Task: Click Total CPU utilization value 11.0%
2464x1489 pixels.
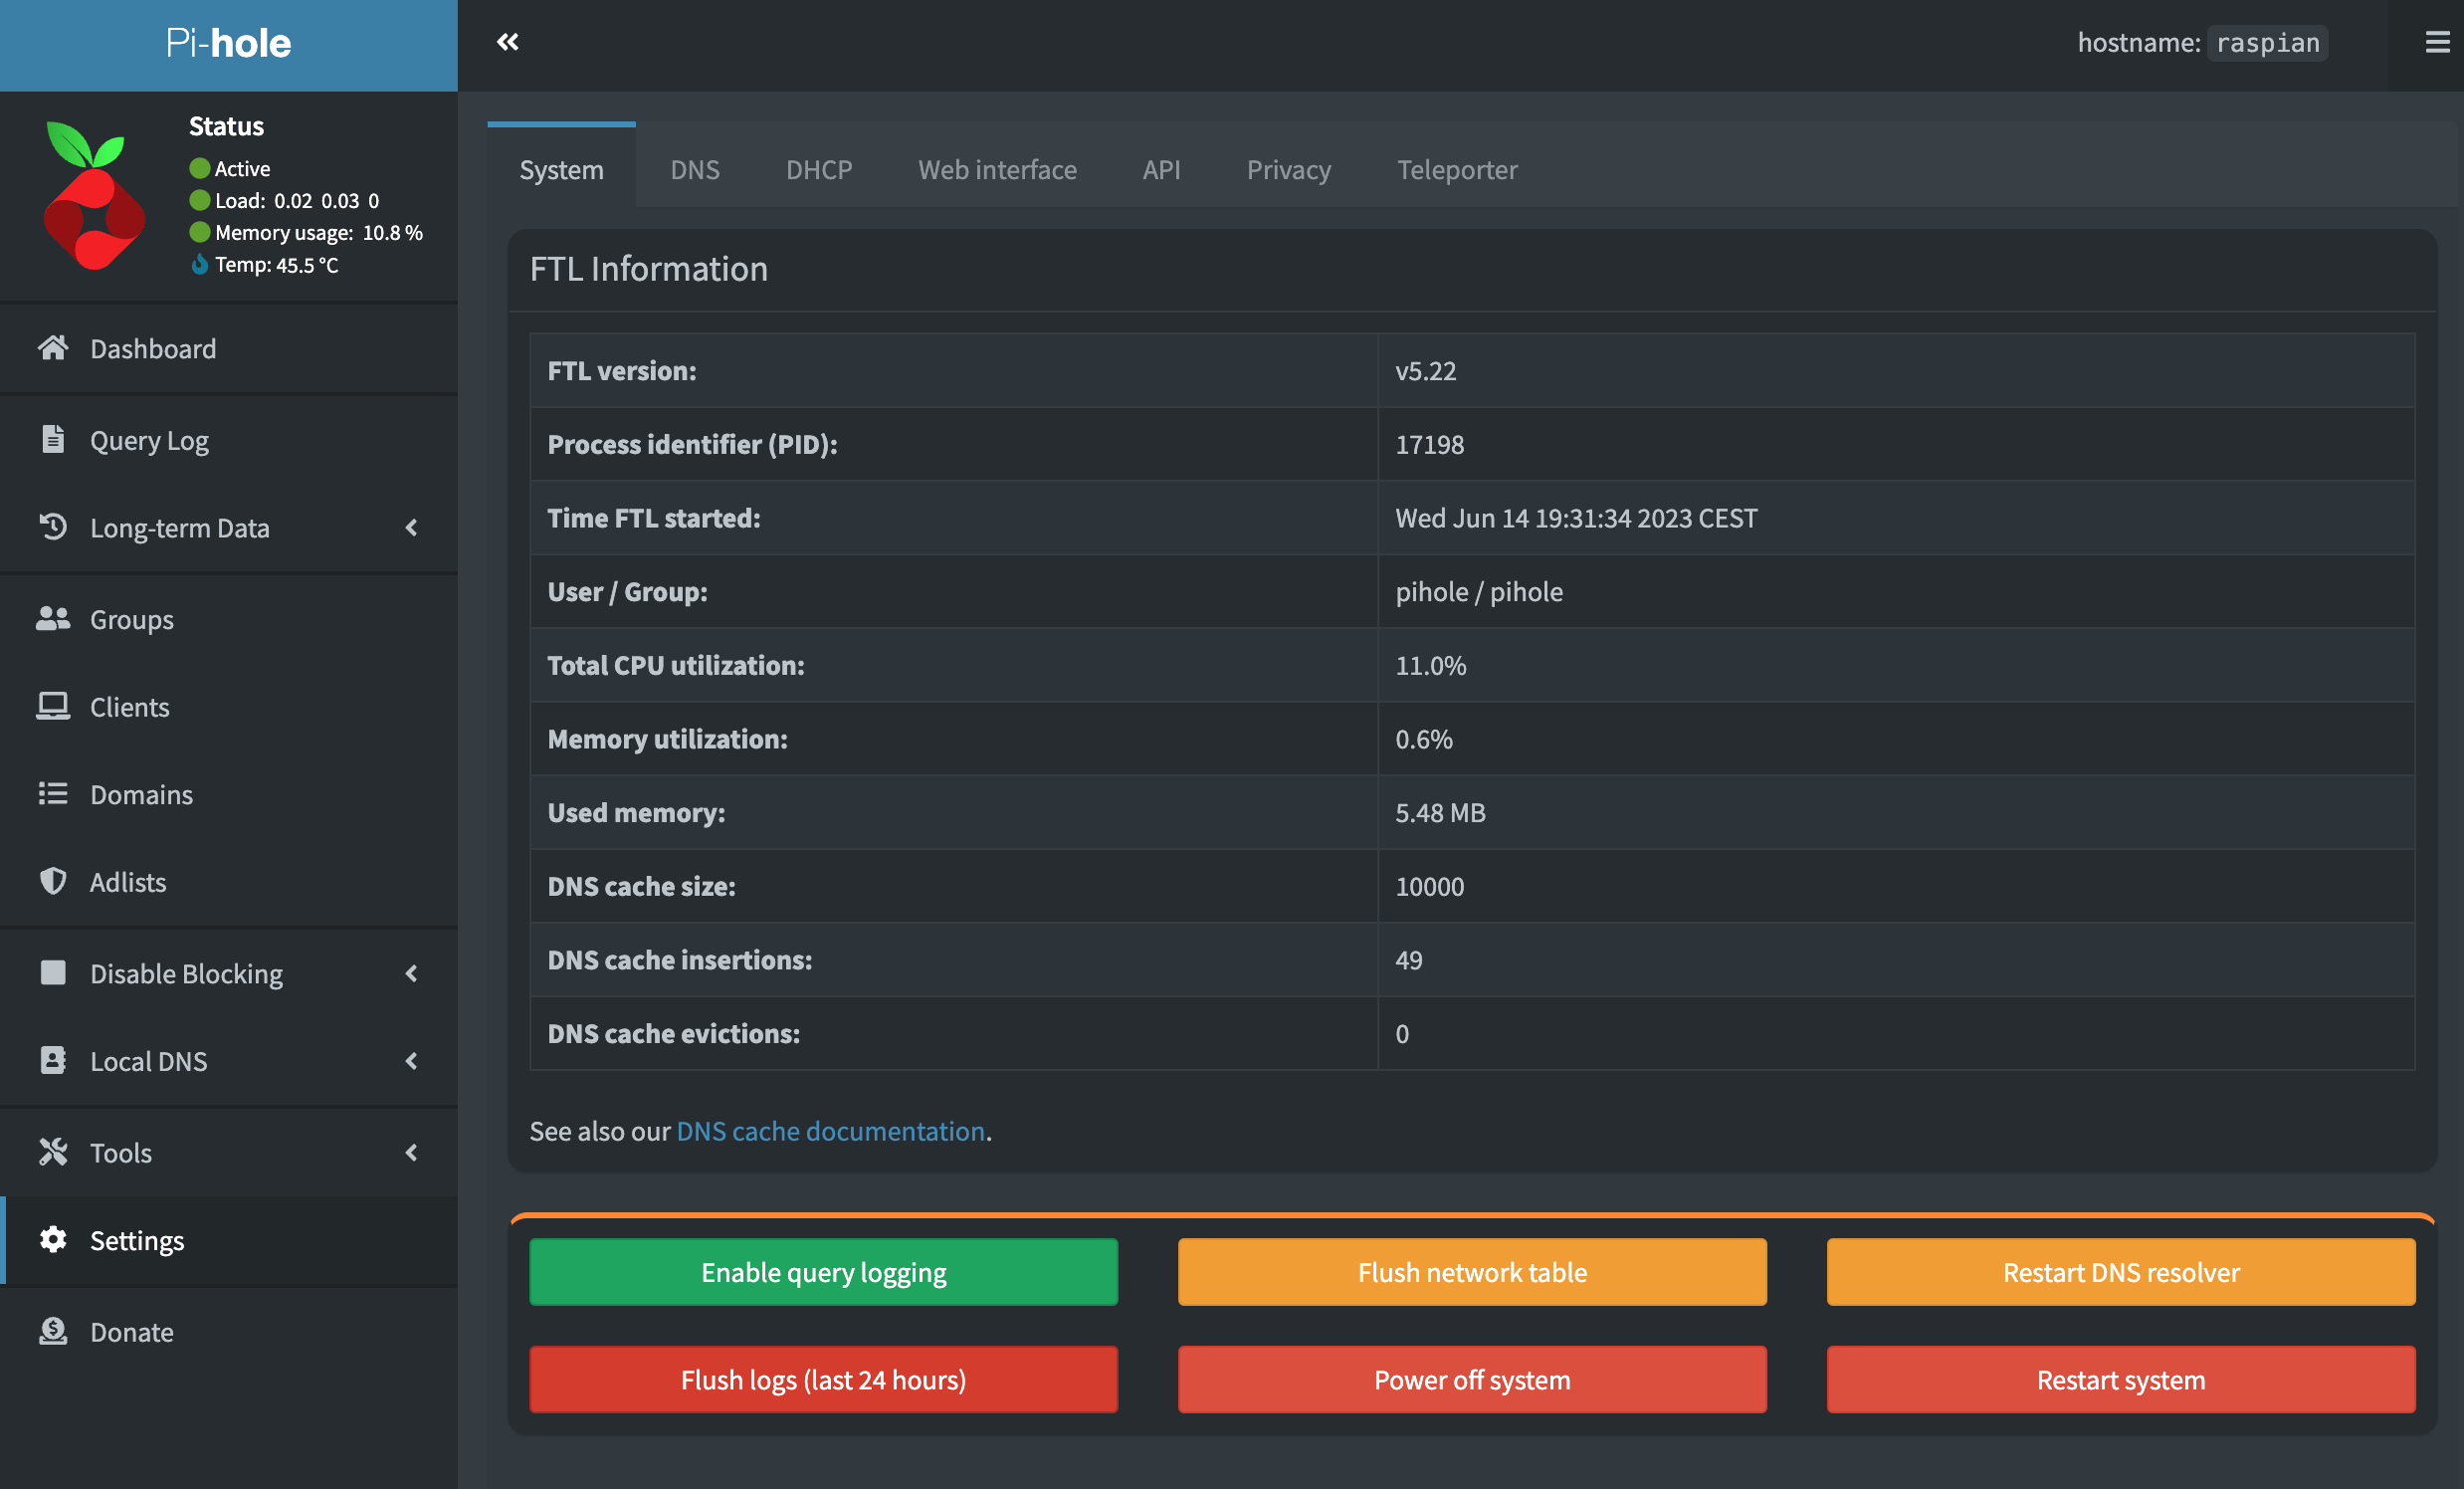Action: coord(1431,665)
